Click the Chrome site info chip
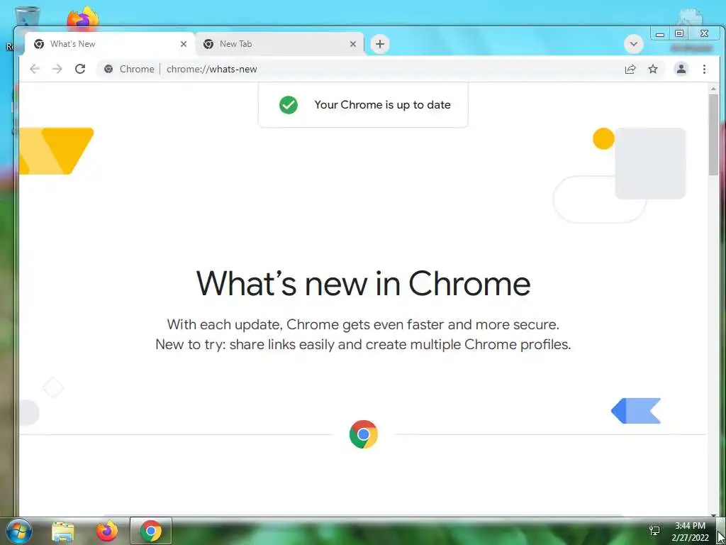Screen dimensions: 726x545 coord(129,69)
